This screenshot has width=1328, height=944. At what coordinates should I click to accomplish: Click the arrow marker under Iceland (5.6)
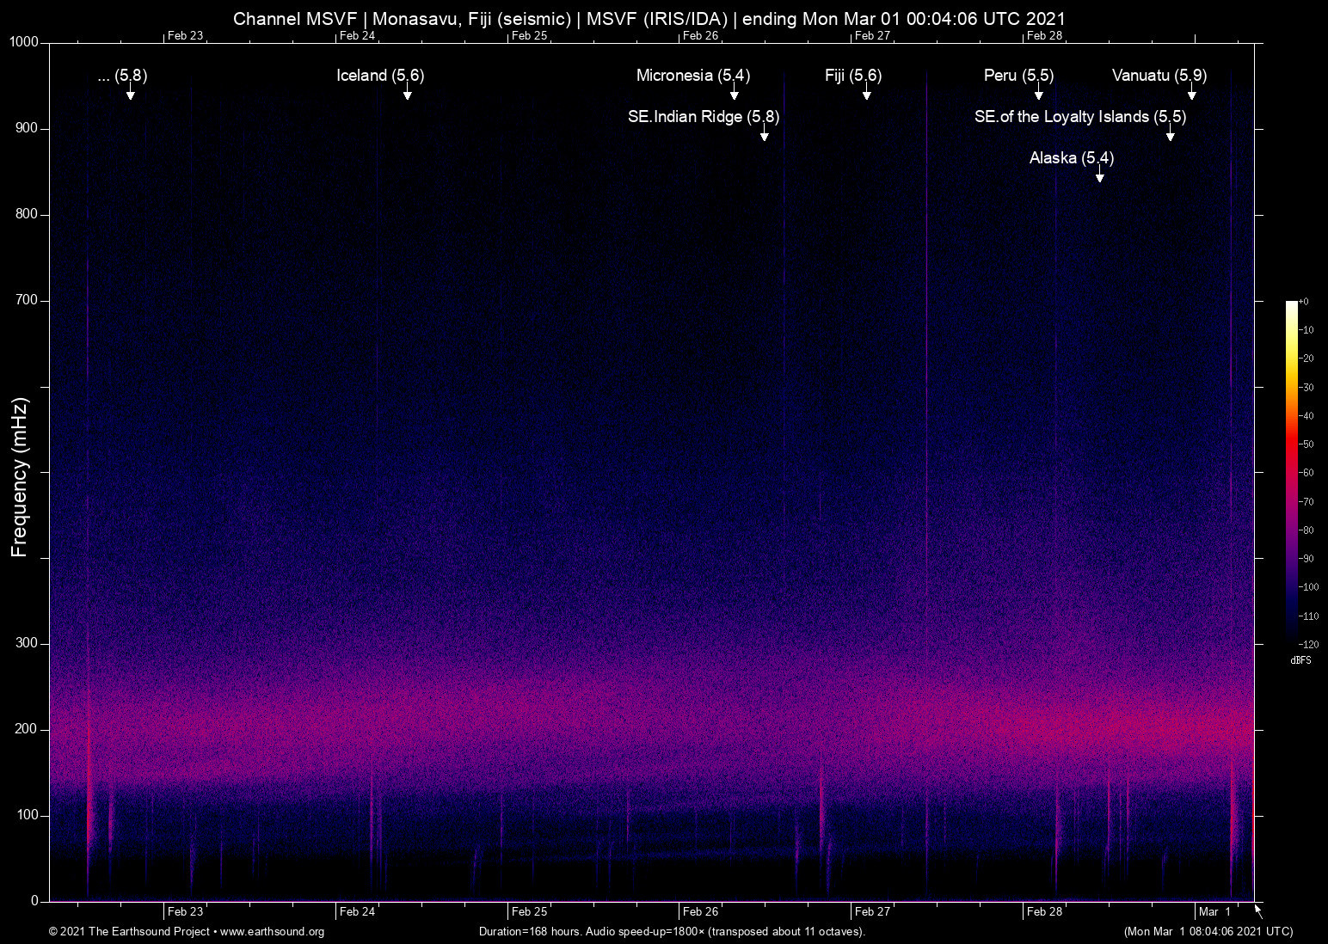pos(407,94)
